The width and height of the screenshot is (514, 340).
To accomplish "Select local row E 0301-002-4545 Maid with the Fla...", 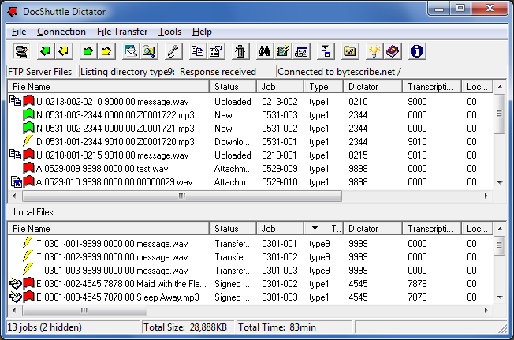I will (251, 284).
